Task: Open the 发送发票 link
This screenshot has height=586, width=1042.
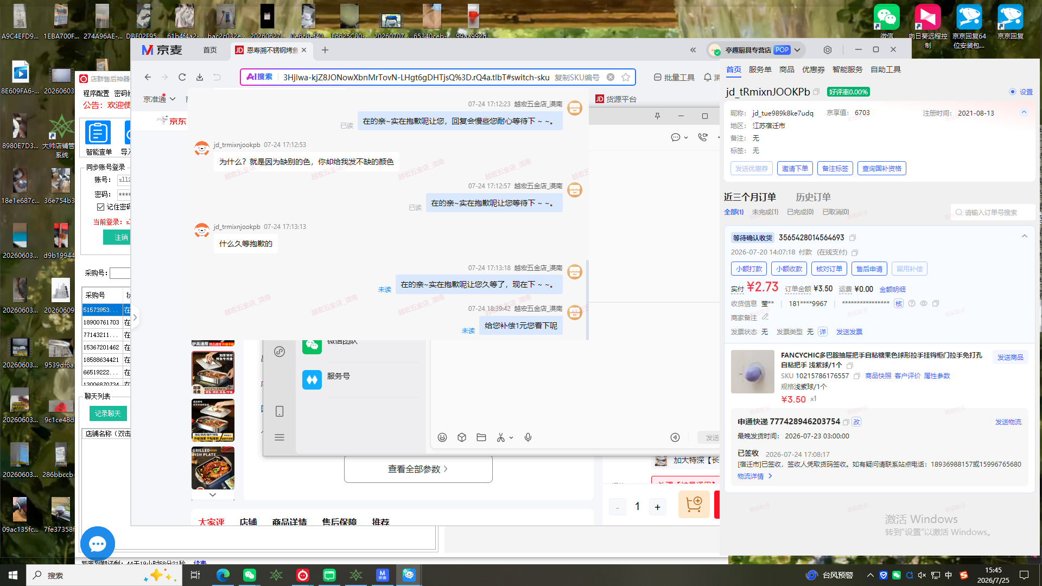Action: (x=849, y=332)
